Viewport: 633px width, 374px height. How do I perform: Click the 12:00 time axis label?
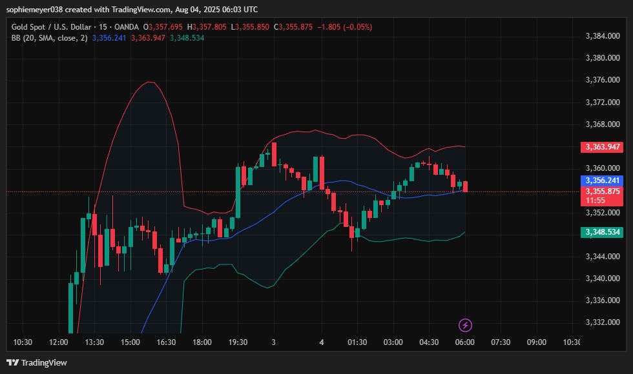pyautogui.click(x=59, y=342)
